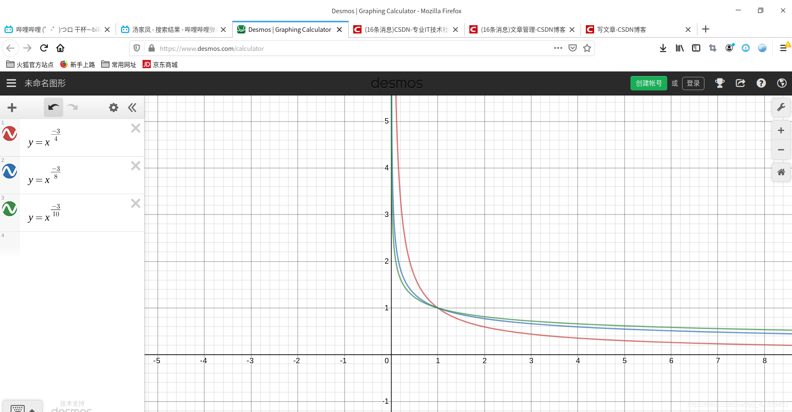Edit the y = x^(-3/4) expression

pyautogui.click(x=44, y=138)
